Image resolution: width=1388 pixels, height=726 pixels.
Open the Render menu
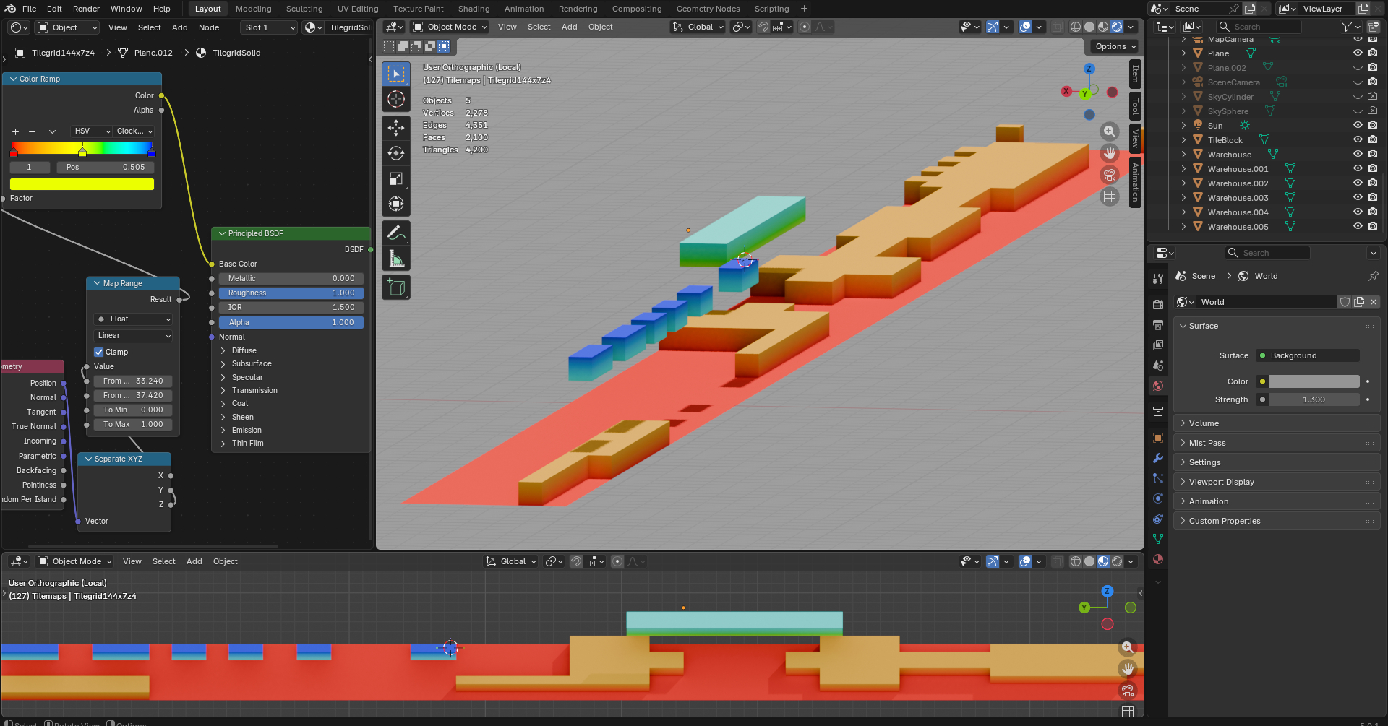[86, 9]
